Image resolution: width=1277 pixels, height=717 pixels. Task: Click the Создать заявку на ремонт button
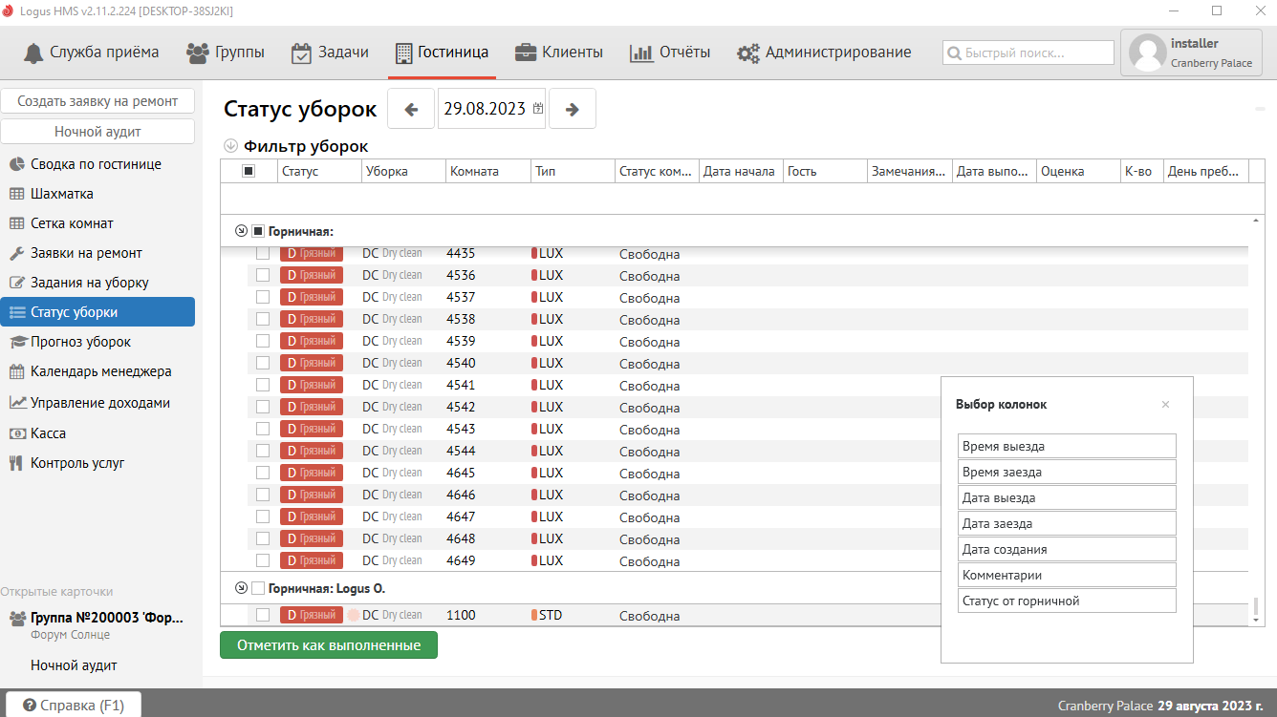click(97, 101)
